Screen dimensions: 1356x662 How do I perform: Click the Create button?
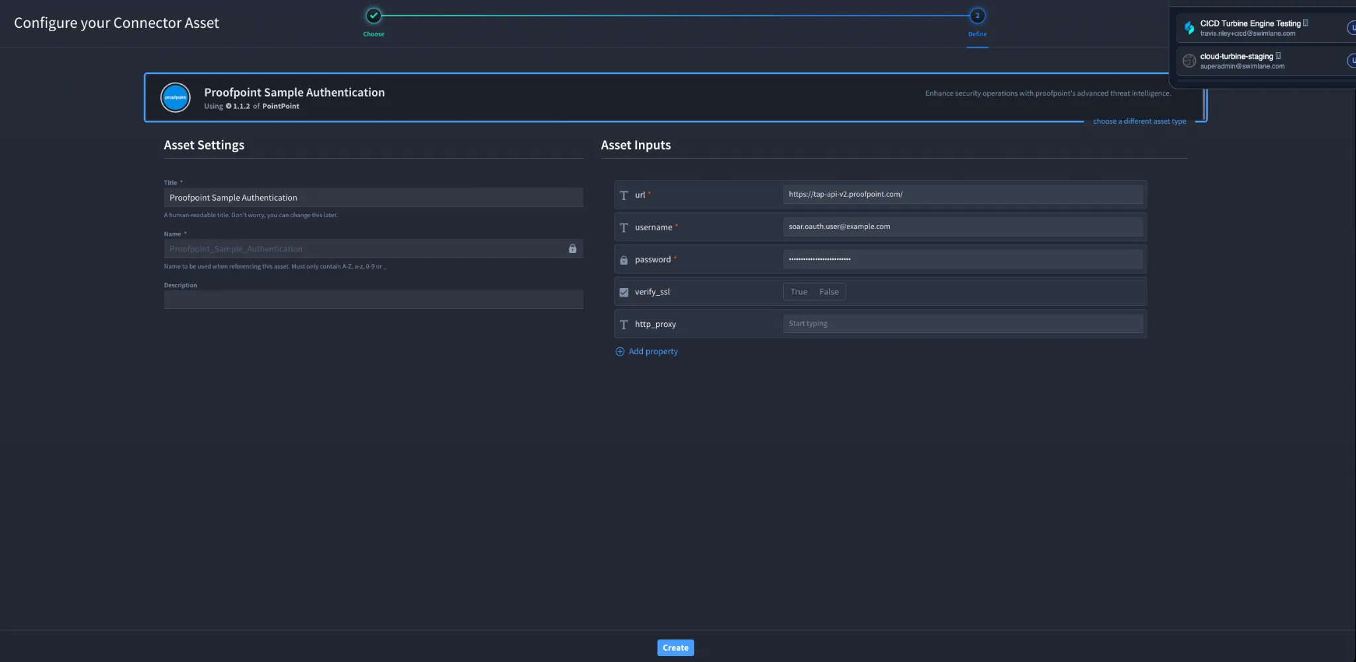pos(675,647)
